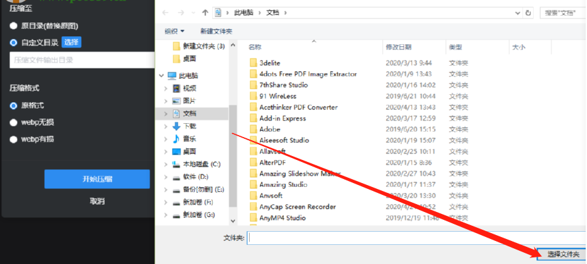The image size is (587, 264).
Task: Select the 音乐 music note icon
Action: pos(177,139)
